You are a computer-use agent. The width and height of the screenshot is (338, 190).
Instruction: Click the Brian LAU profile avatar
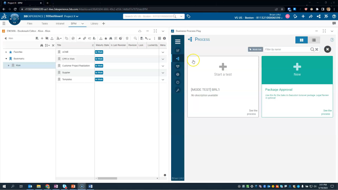tap(287, 16)
